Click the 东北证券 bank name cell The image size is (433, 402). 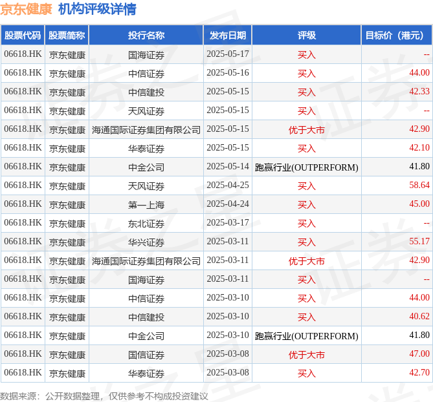146,224
